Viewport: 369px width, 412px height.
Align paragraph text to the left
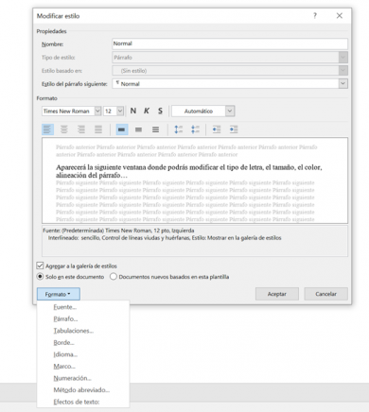tap(47, 129)
